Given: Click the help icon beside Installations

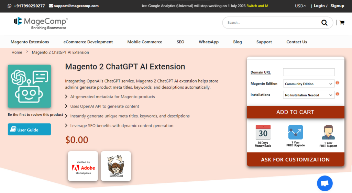Looking at the screenshot, I should coord(338,94).
